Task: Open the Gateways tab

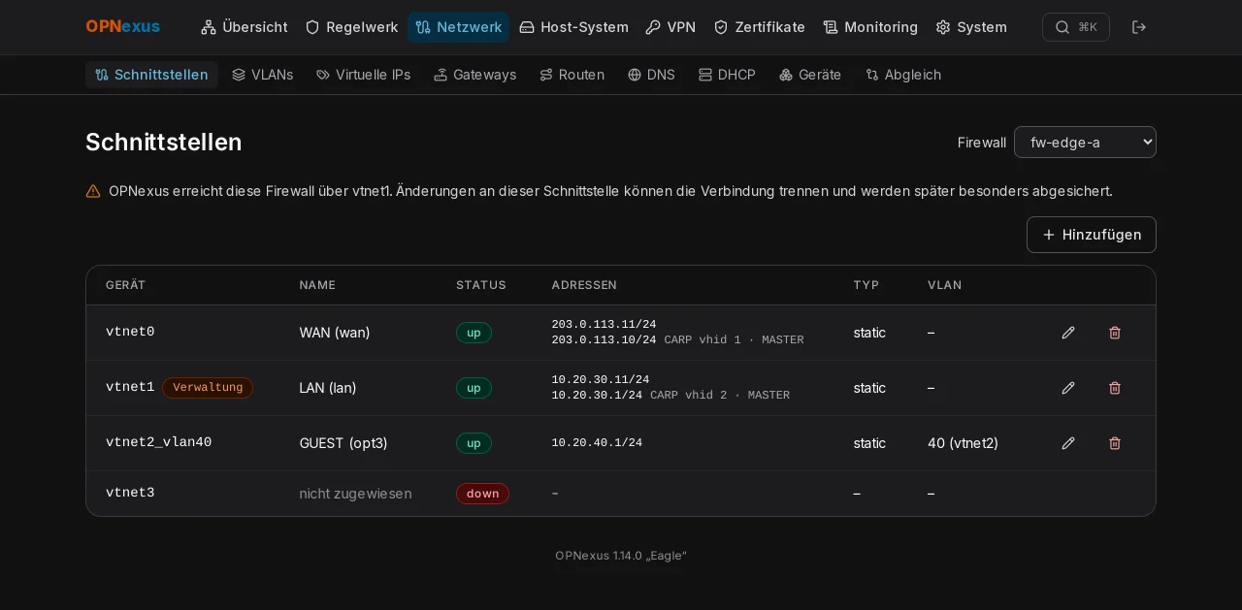Action: click(x=475, y=75)
